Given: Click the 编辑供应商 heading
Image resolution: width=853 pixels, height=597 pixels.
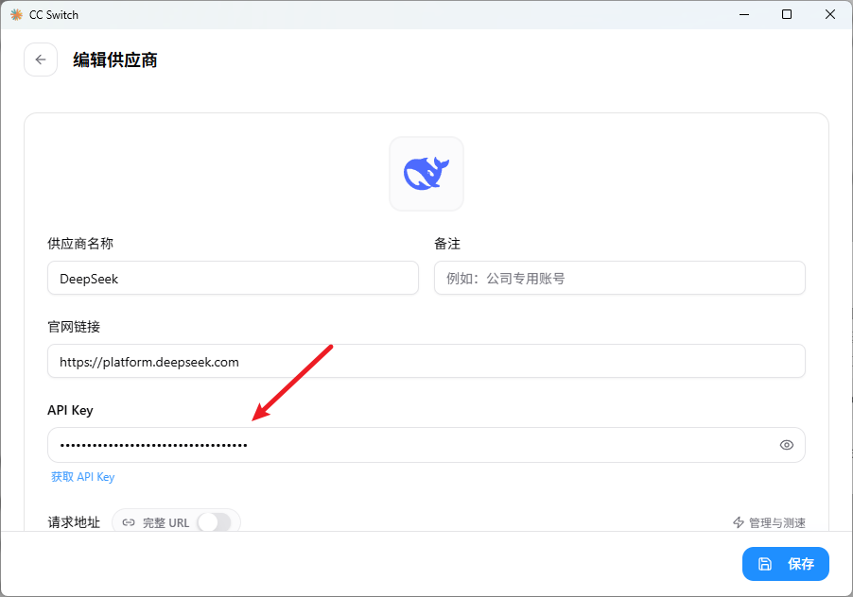Looking at the screenshot, I should pos(115,60).
